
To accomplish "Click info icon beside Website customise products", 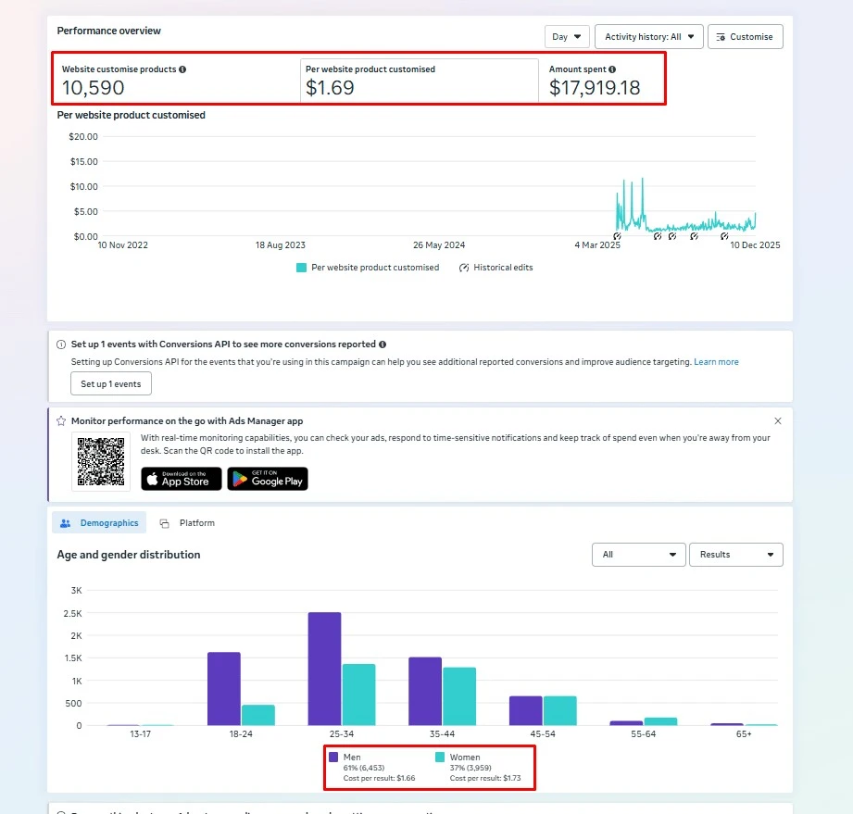I will click(x=182, y=69).
